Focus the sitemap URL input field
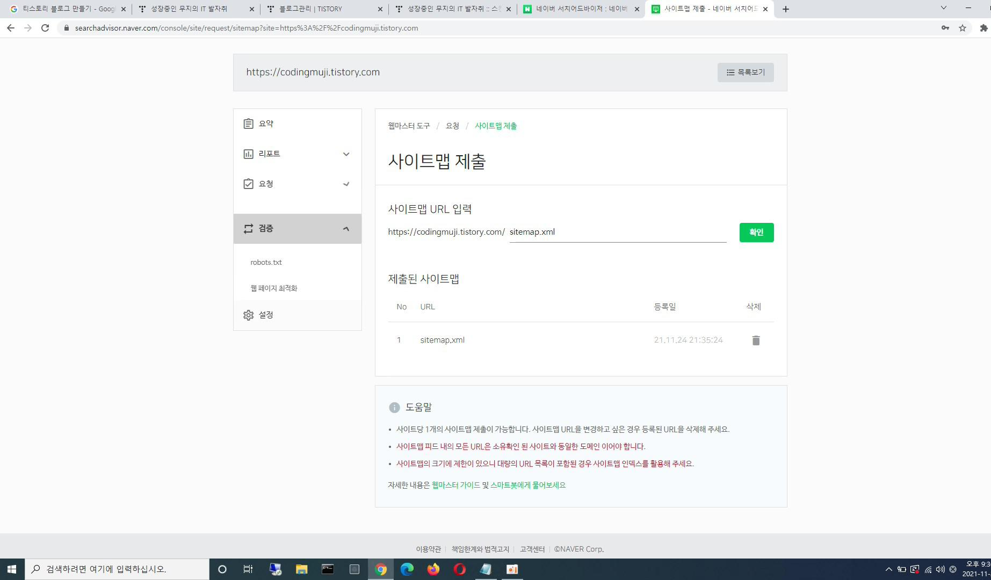This screenshot has height=580, width=991. coord(618,233)
